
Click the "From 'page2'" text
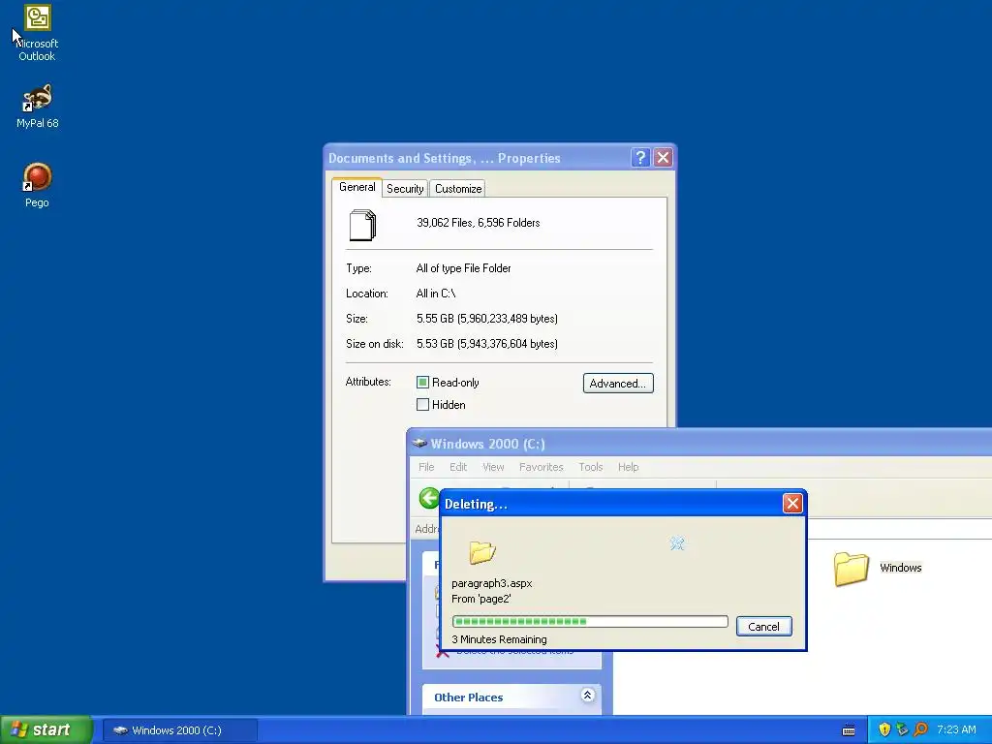tap(480, 599)
